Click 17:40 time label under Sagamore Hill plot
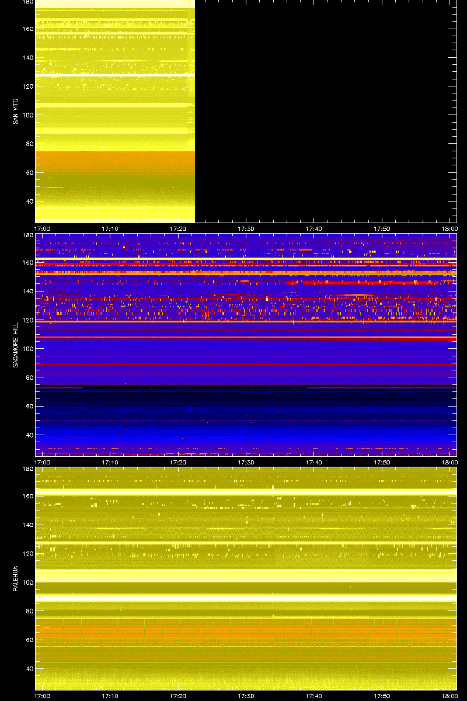This screenshot has height=701, width=467. (x=314, y=462)
